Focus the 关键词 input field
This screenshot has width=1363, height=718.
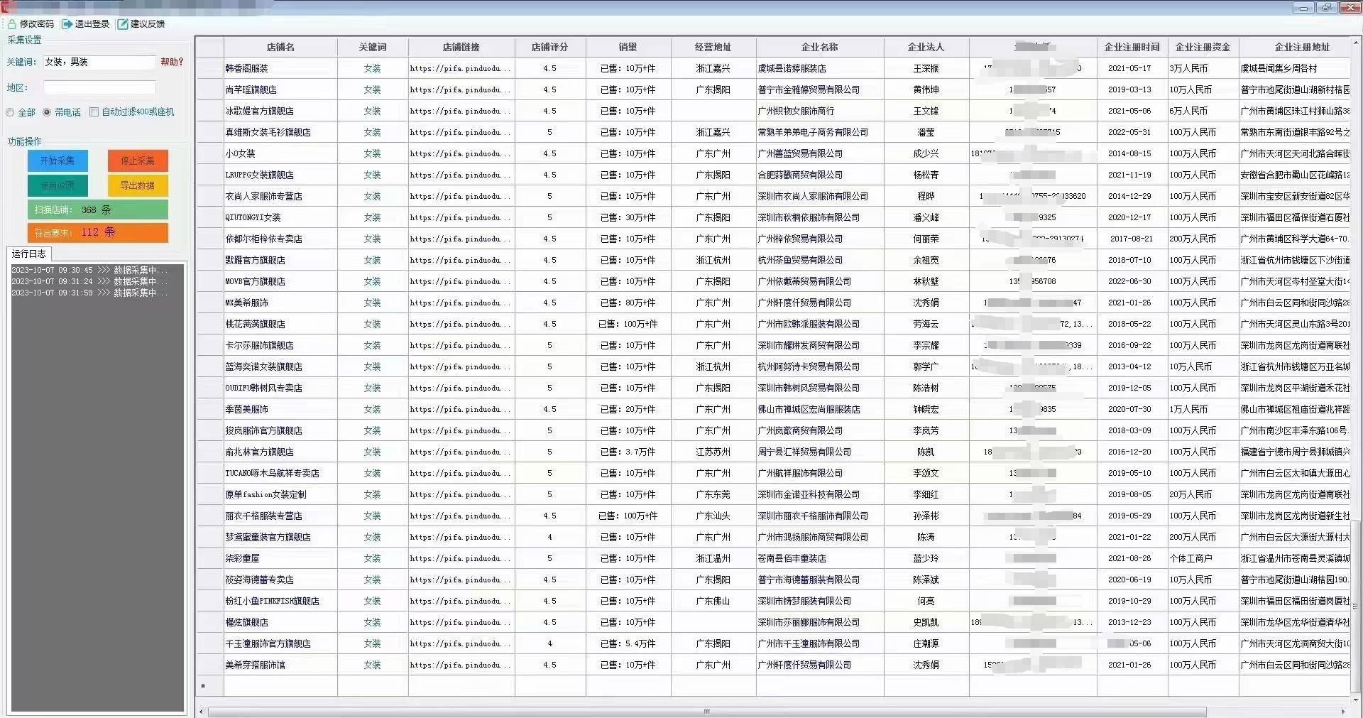99,62
